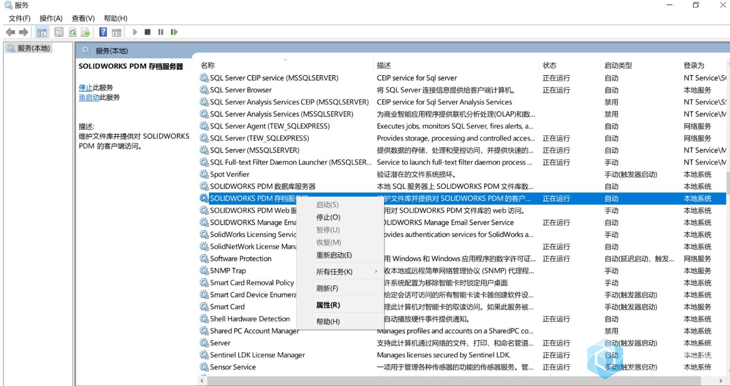Click gear icon of SQL Server (MSSQLSERVER)
730x386 pixels.
pyautogui.click(x=204, y=150)
